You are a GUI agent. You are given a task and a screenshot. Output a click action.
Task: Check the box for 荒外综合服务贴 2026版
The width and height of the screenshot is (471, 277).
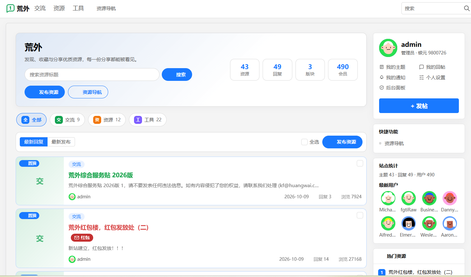[x=360, y=163]
